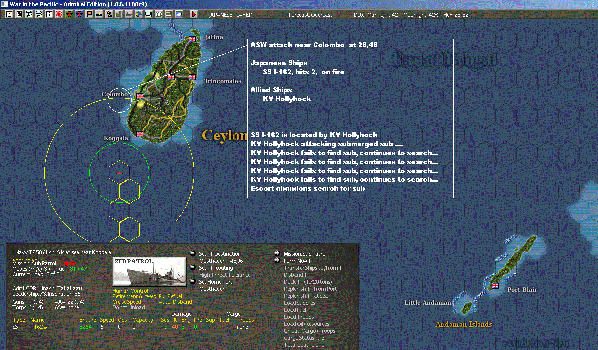Toggle Cruise Speed setting
The image size is (598, 350).
(126, 302)
